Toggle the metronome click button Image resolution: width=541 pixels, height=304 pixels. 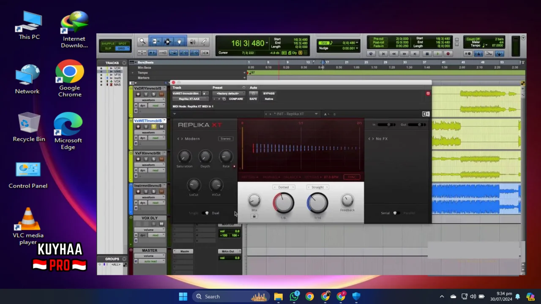pyautogui.click(x=478, y=54)
